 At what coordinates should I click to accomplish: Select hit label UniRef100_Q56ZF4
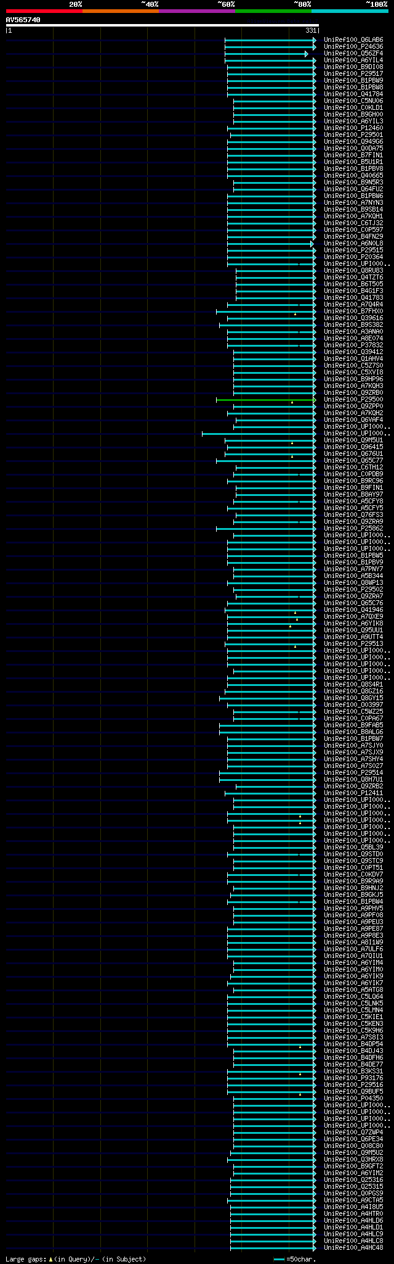353,54
